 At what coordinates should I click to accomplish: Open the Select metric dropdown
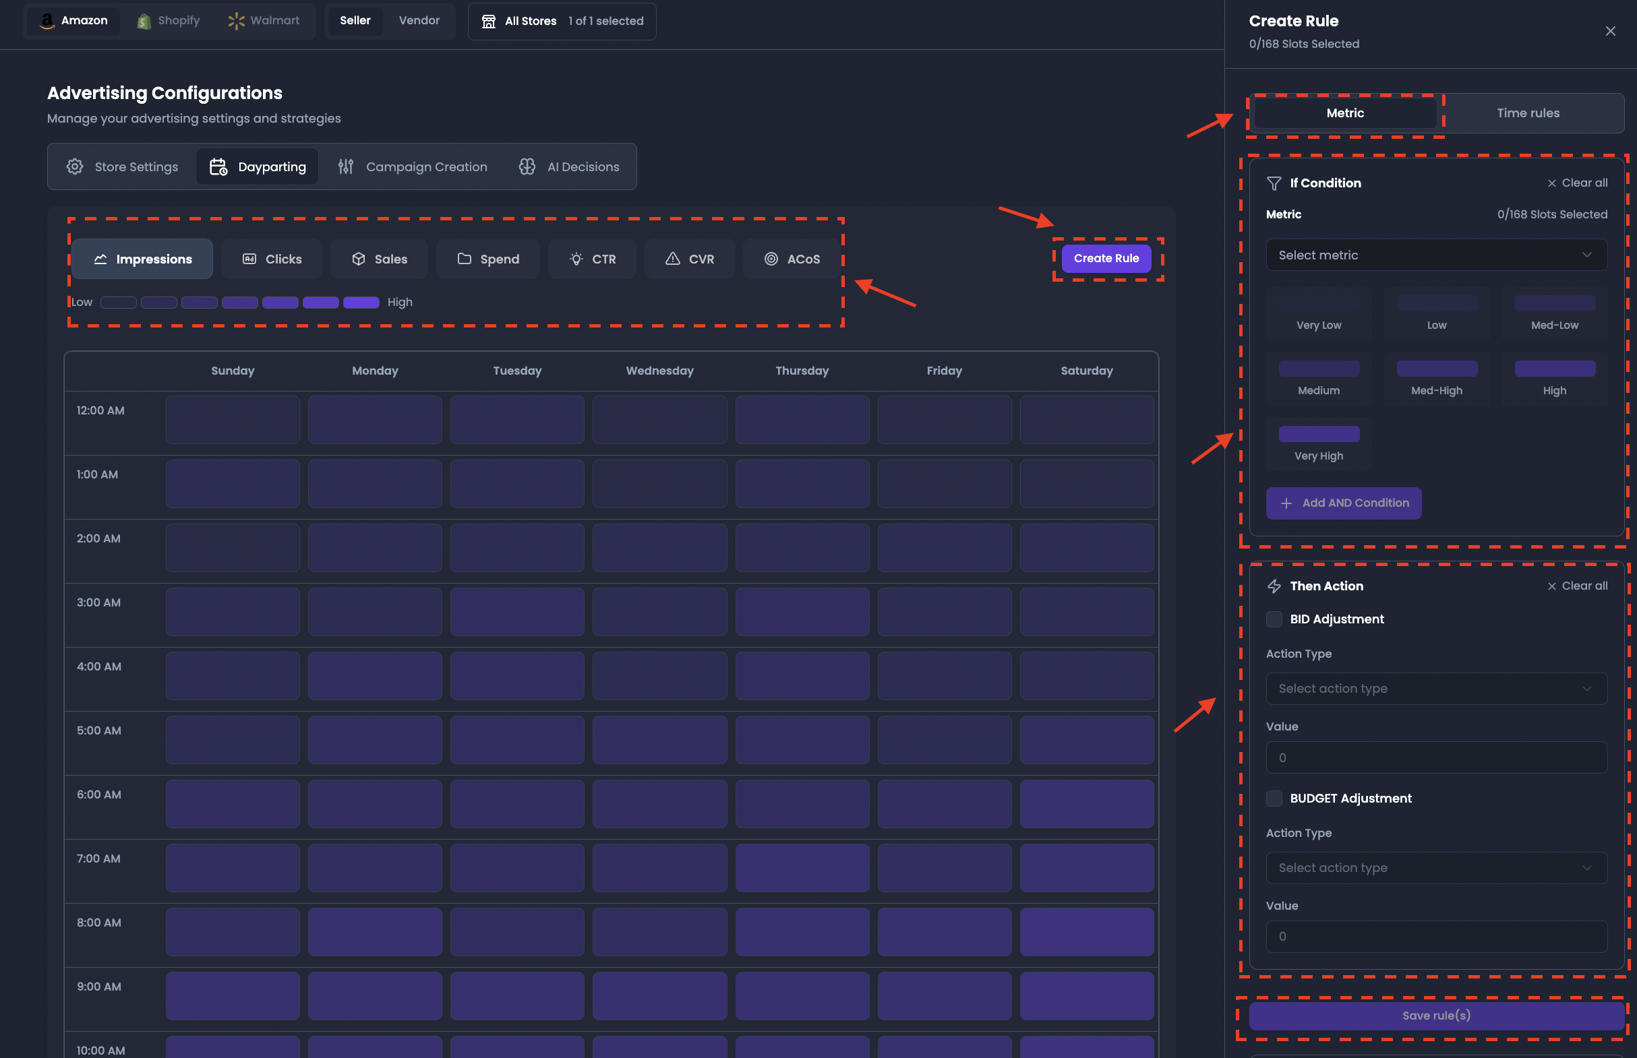pos(1436,255)
